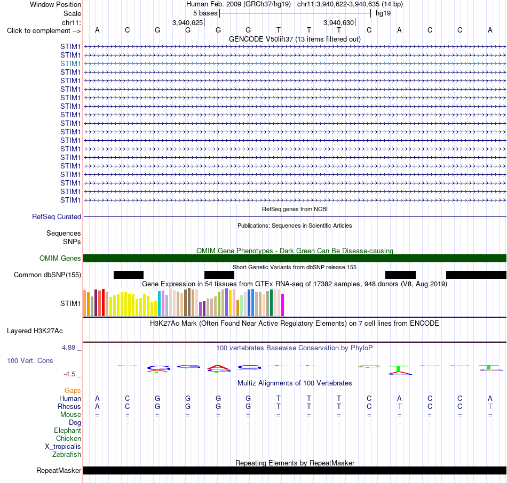Click the black STIM1 label beside GTEx bars
Image resolution: width=507 pixels, height=483 pixels.
[70, 303]
